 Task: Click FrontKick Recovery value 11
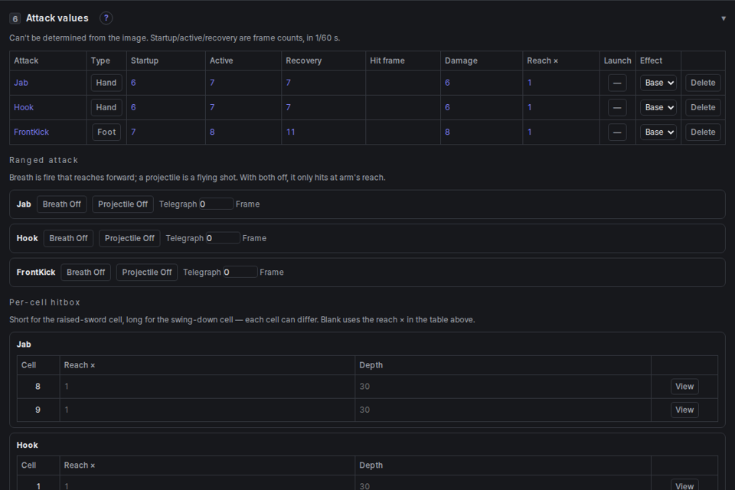click(291, 132)
